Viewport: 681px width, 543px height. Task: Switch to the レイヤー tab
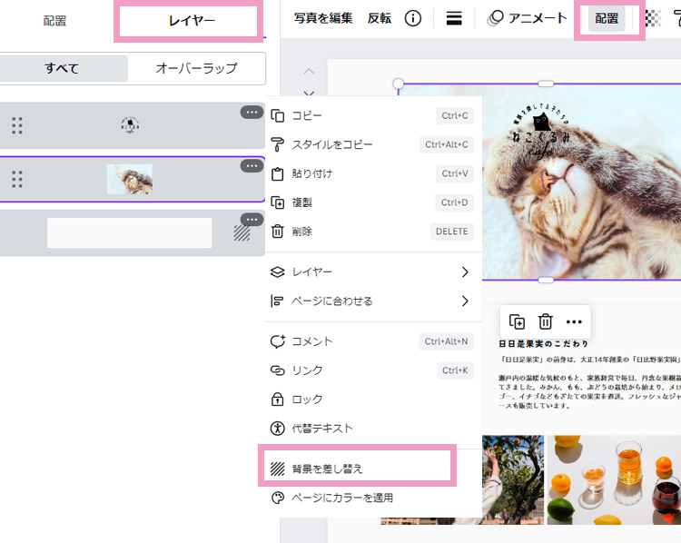click(x=191, y=20)
